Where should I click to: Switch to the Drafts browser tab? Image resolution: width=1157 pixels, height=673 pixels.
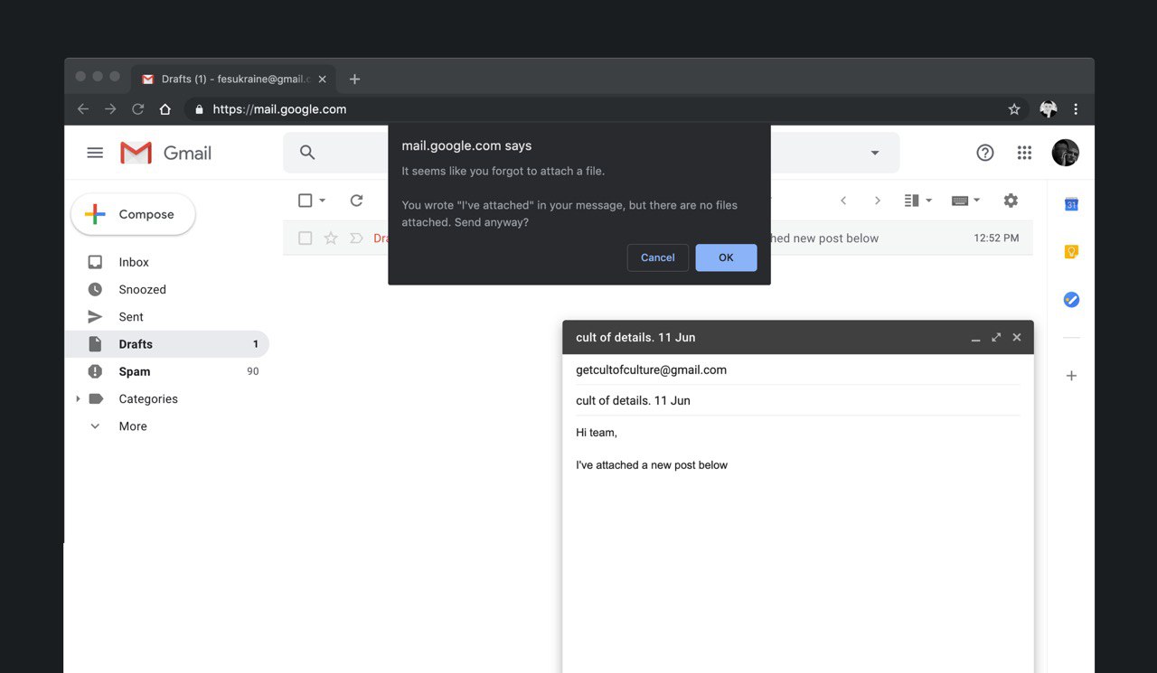click(233, 79)
